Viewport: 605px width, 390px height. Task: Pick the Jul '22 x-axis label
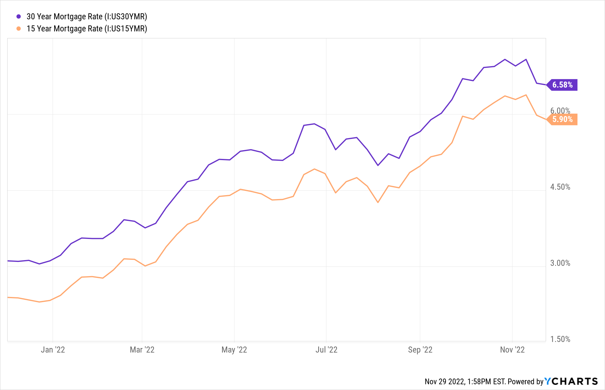click(326, 350)
